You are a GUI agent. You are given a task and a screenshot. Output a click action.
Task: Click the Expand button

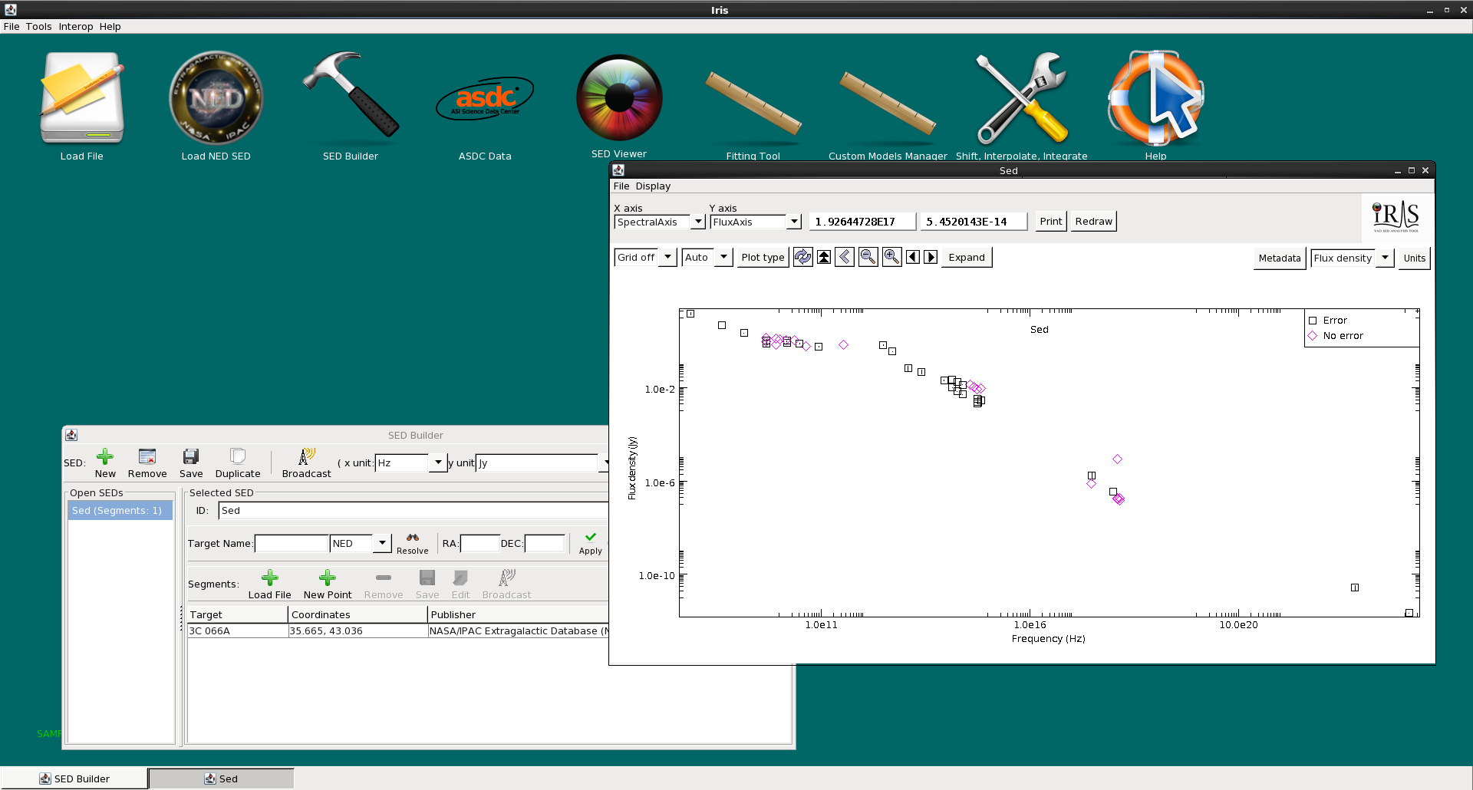[967, 258]
